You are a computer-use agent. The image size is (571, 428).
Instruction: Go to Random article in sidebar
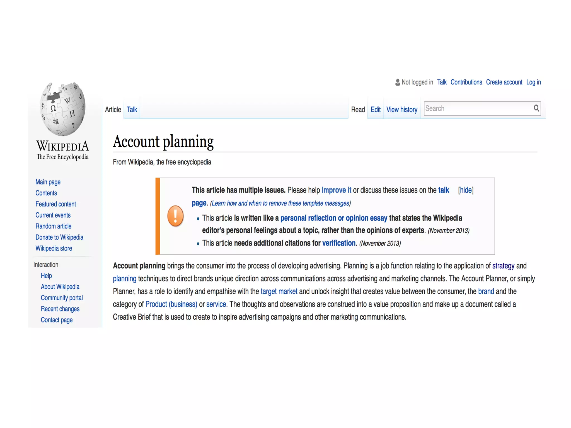pyautogui.click(x=53, y=226)
